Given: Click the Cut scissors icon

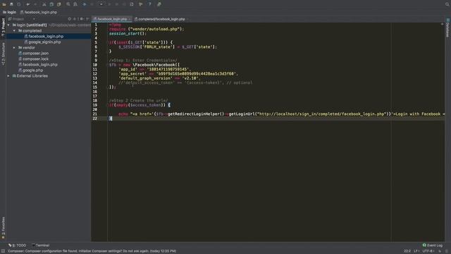Looking at the screenshot, I should pyautogui.click(x=44, y=4).
